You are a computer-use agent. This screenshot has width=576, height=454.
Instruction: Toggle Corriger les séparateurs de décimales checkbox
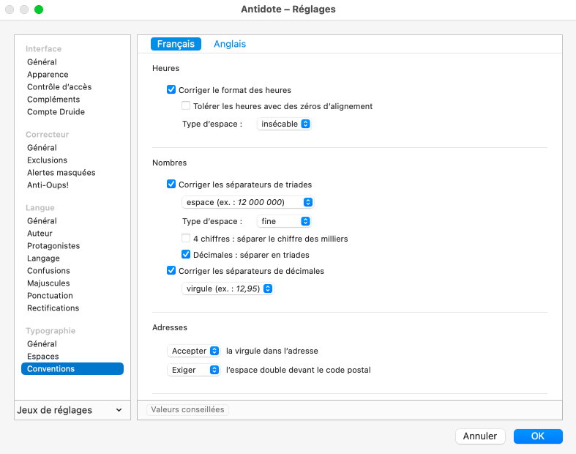pyautogui.click(x=171, y=271)
